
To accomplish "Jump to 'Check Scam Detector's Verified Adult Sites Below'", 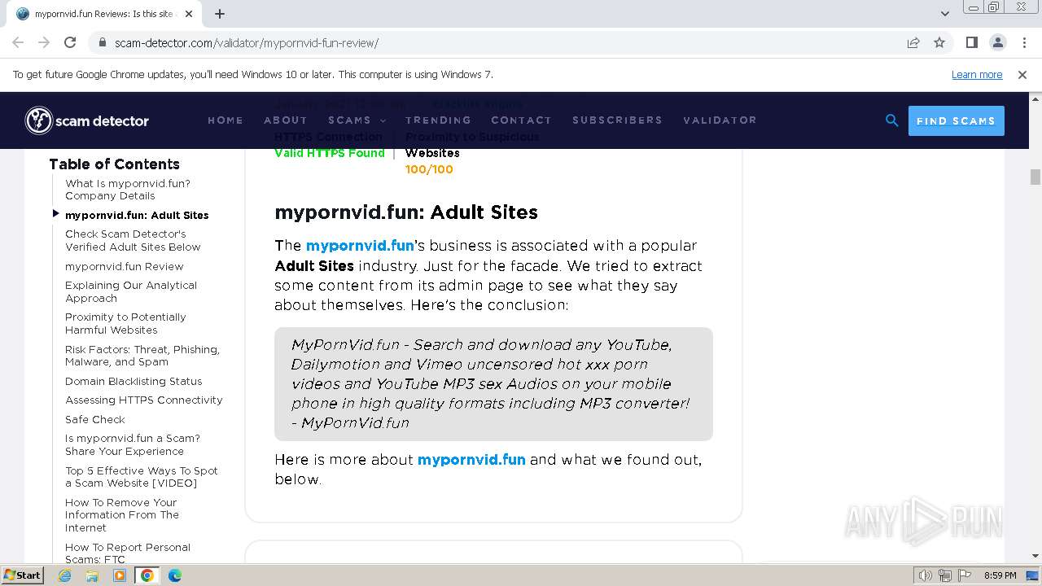I will pos(133,240).
